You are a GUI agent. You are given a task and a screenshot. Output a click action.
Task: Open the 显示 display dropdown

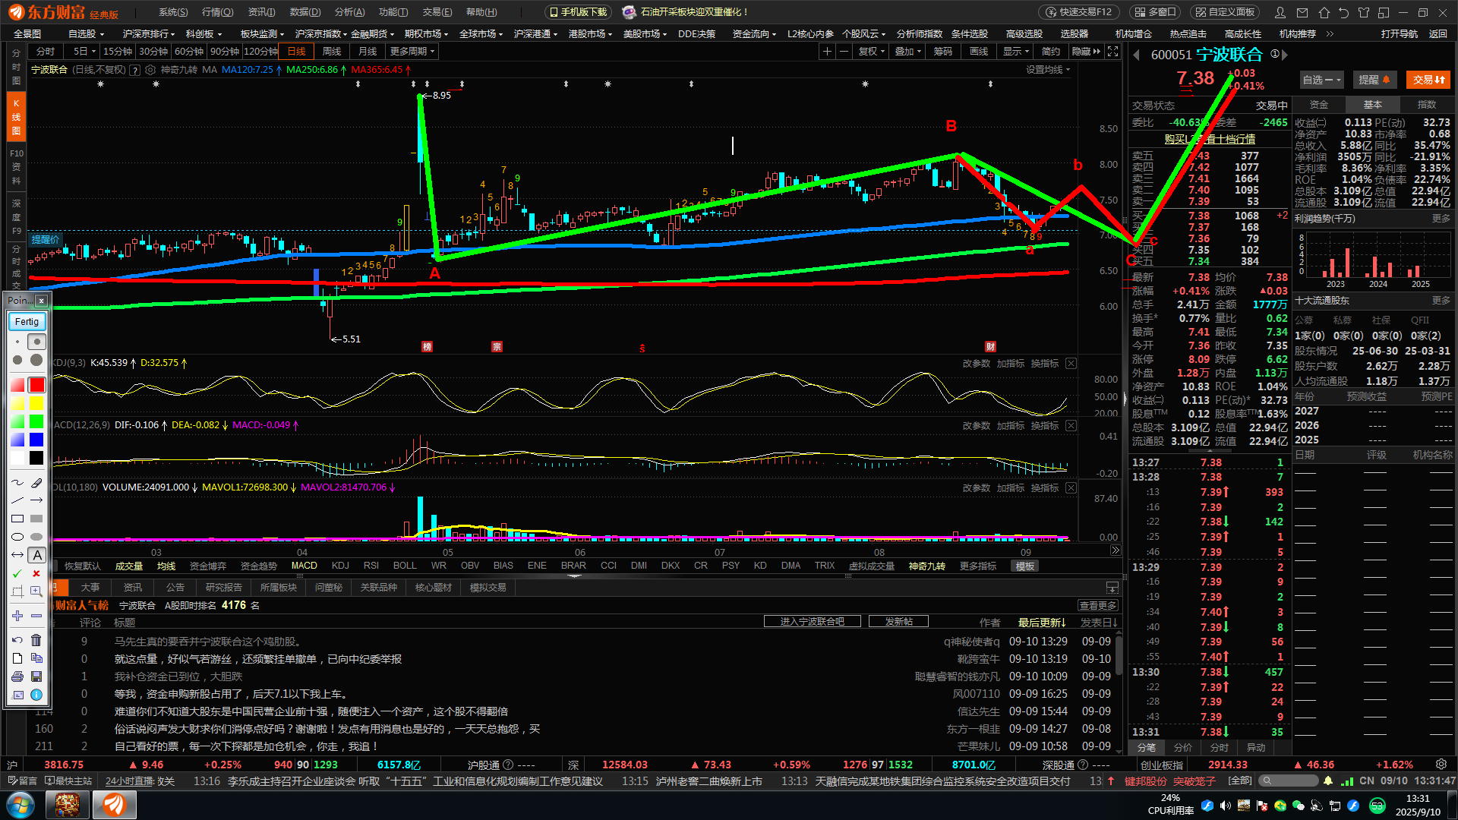pos(1015,51)
